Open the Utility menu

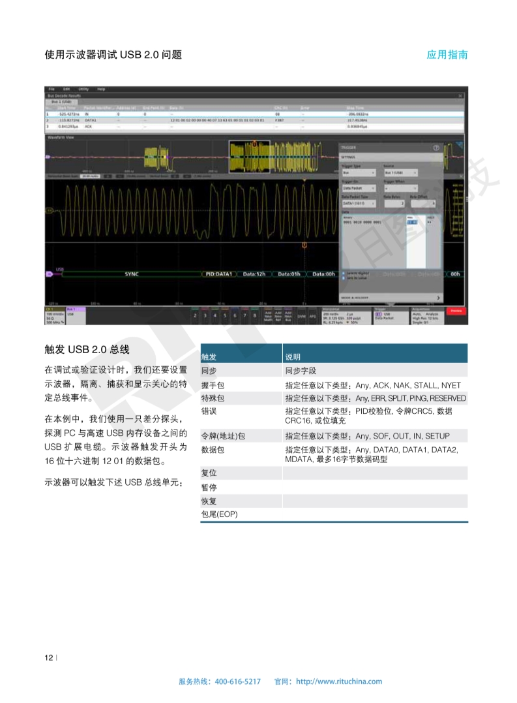[83, 89]
